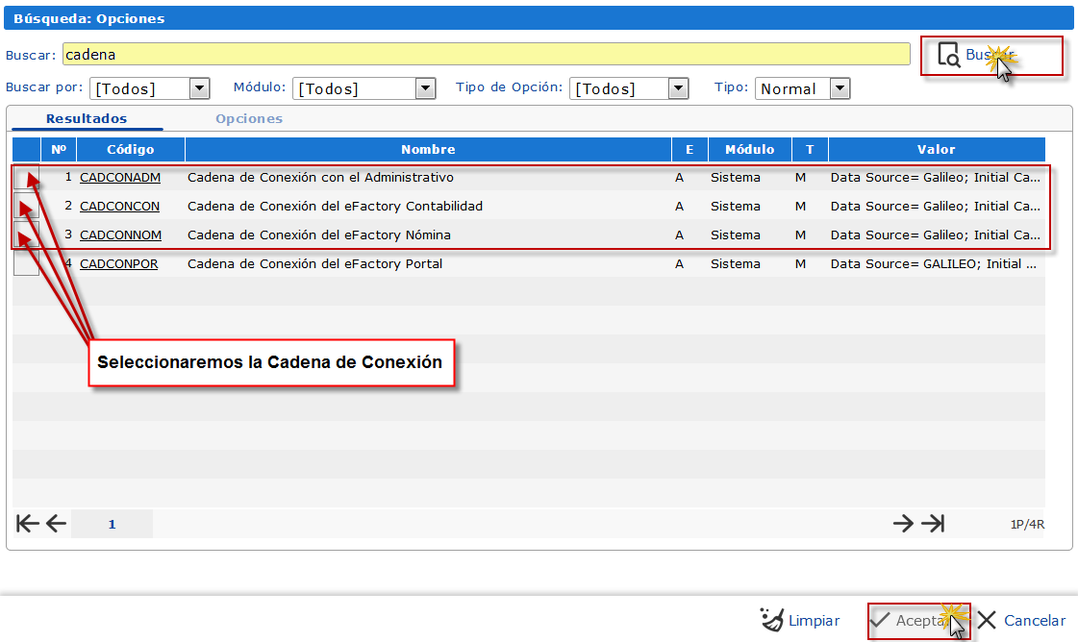Open the Tipo de Opción dropdown
Image resolution: width=1078 pixels, height=642 pixels.
point(679,88)
